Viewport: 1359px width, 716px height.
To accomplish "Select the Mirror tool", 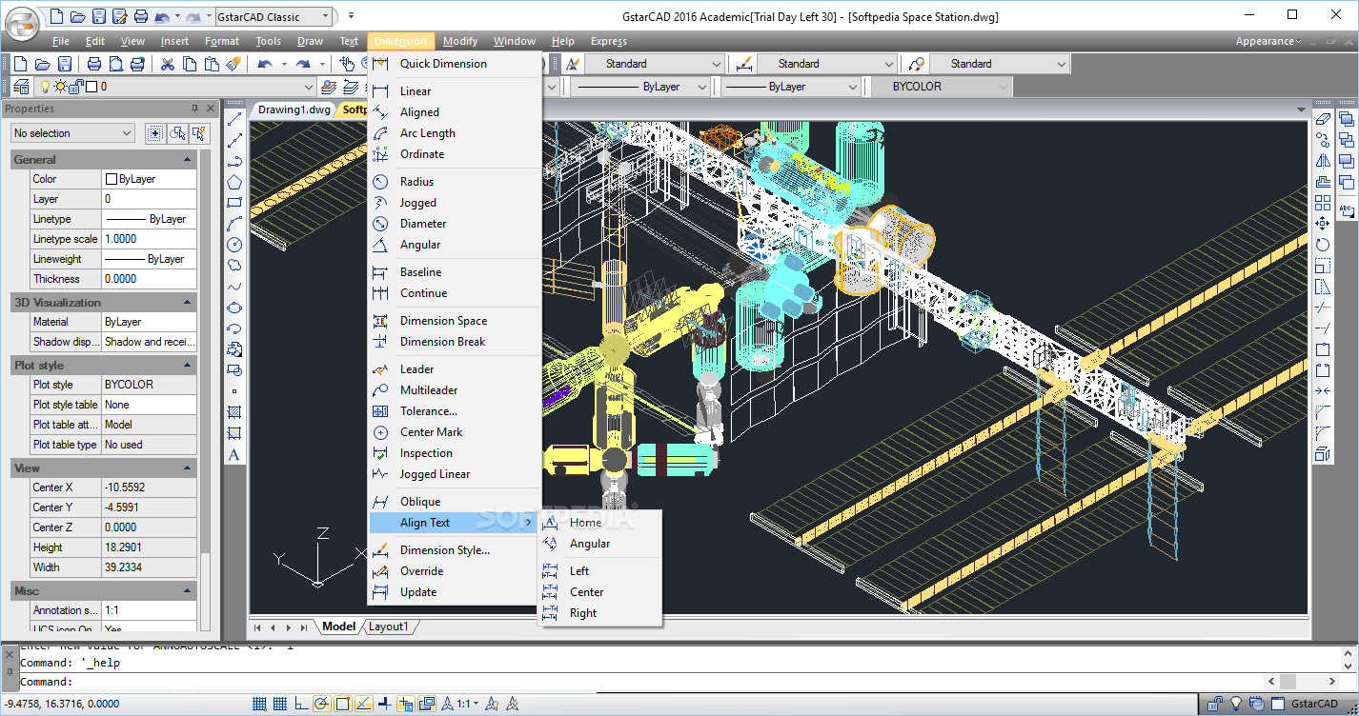I will click(1322, 161).
